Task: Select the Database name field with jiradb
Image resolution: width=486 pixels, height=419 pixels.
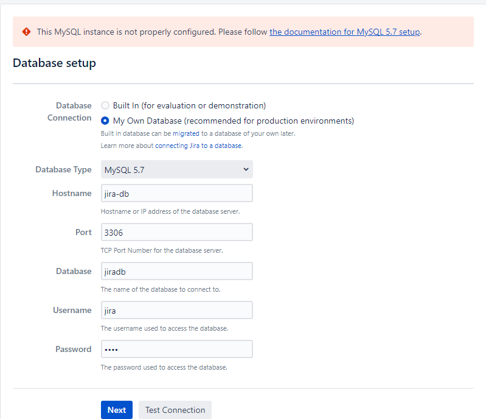Action: 176,271
